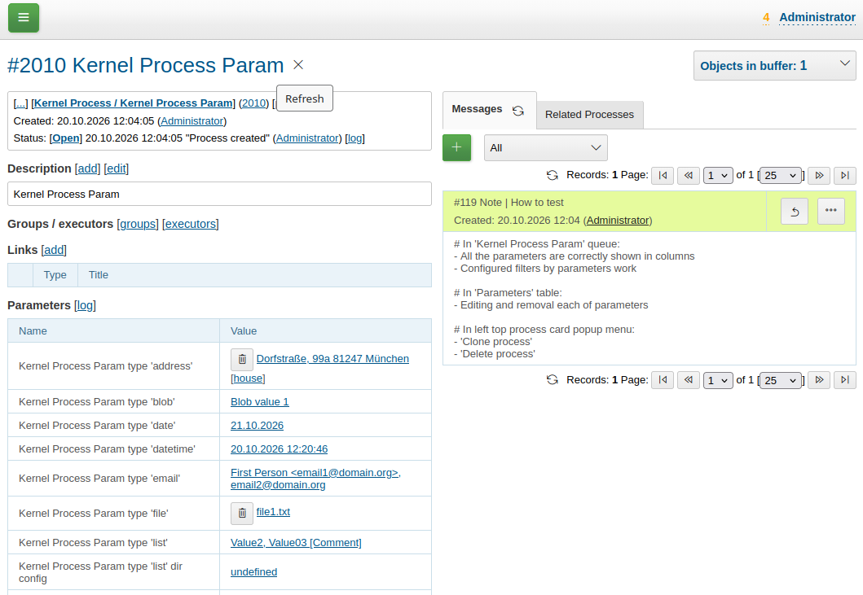Image resolution: width=863 pixels, height=595 pixels.
Task: Open the page size 25 dropdown in top pager
Action: [780, 176]
